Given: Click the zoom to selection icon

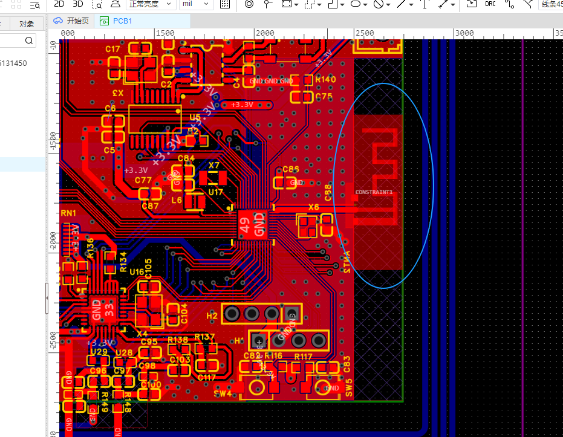Looking at the screenshot, I should (x=96, y=5).
